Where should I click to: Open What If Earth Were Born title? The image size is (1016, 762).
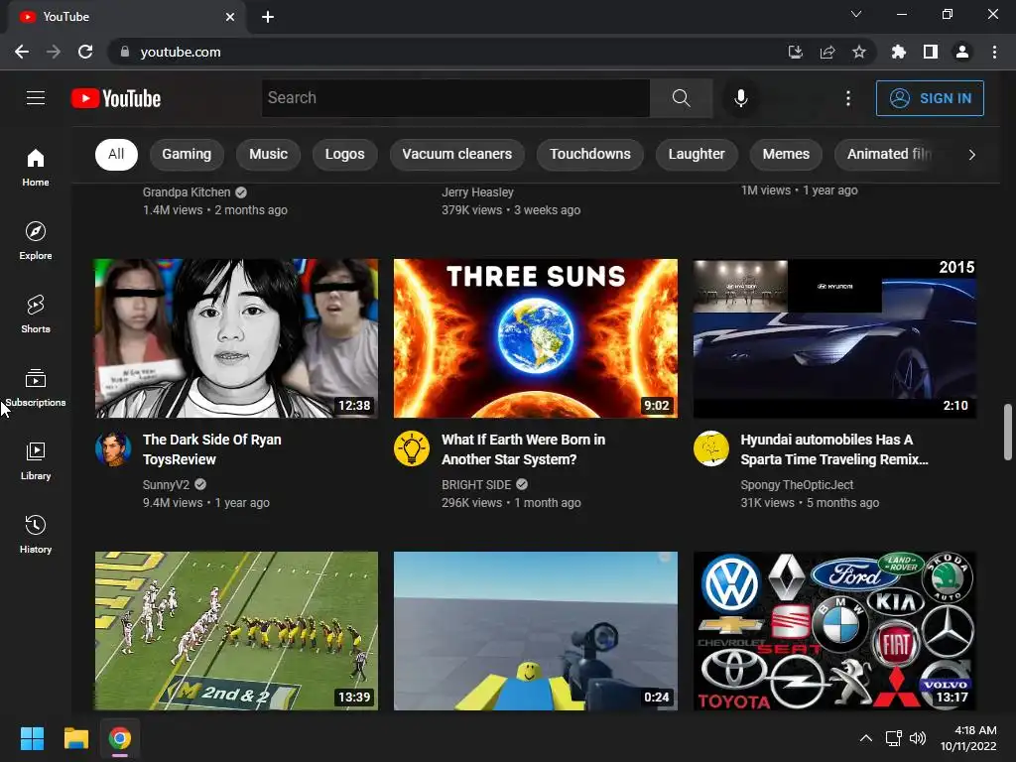[x=524, y=449]
